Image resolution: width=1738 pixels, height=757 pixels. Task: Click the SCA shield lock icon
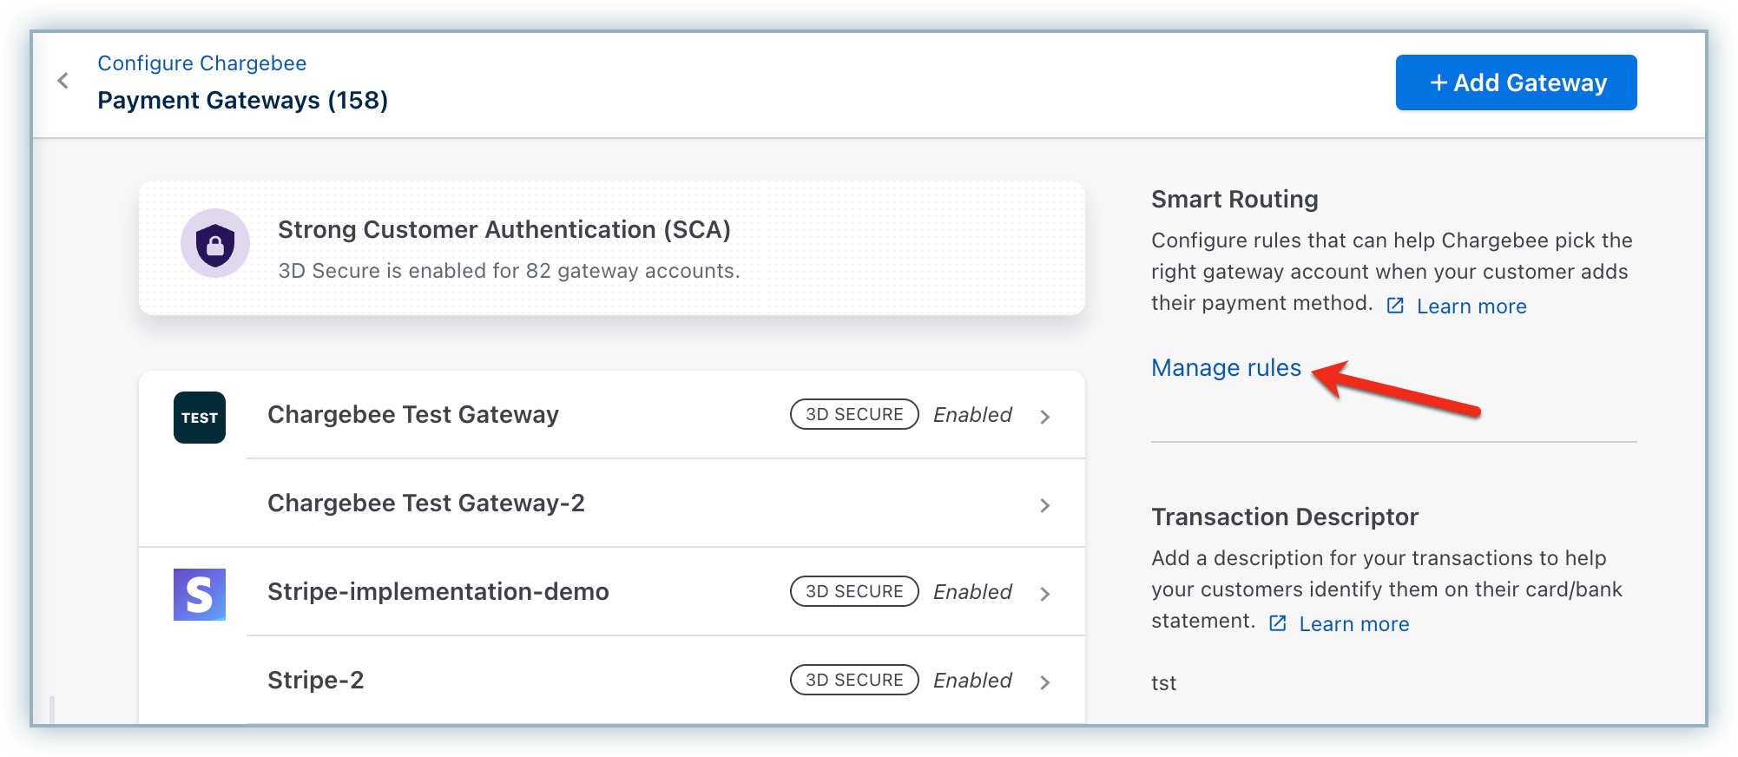(x=215, y=243)
